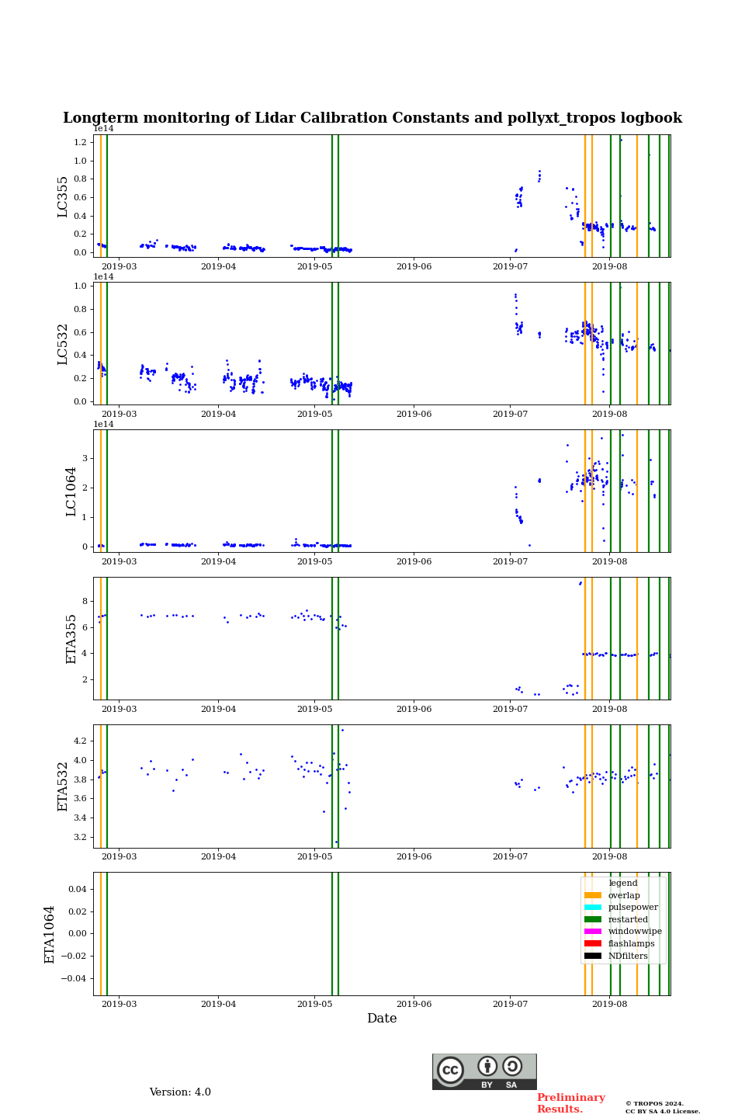Click the SA share-alike circular arrow icon

click(512, 1067)
